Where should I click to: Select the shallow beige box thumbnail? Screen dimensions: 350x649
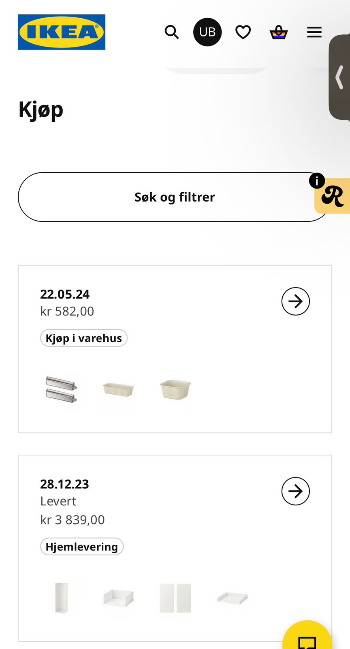(118, 389)
